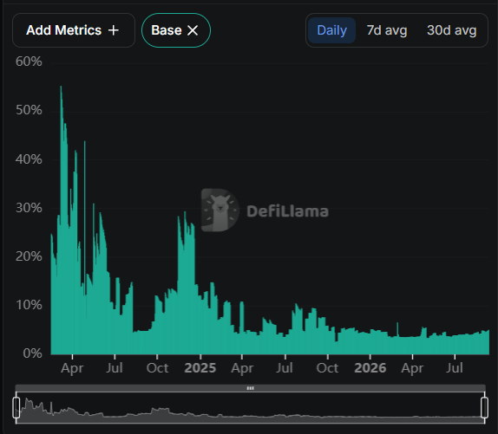Click the left range slider handle
Image resolution: width=498 pixels, height=434 pixels.
(x=16, y=408)
